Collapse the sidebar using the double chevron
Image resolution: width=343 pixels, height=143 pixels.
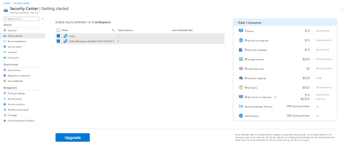coord(43,19)
